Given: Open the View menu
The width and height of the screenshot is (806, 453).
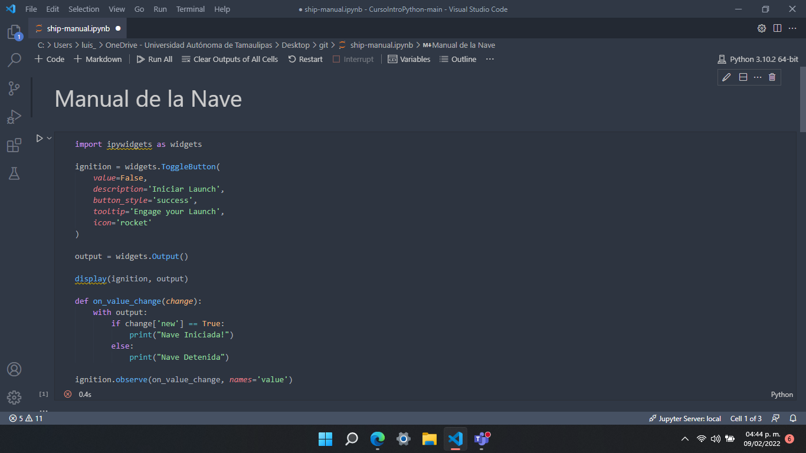Looking at the screenshot, I should (117, 9).
